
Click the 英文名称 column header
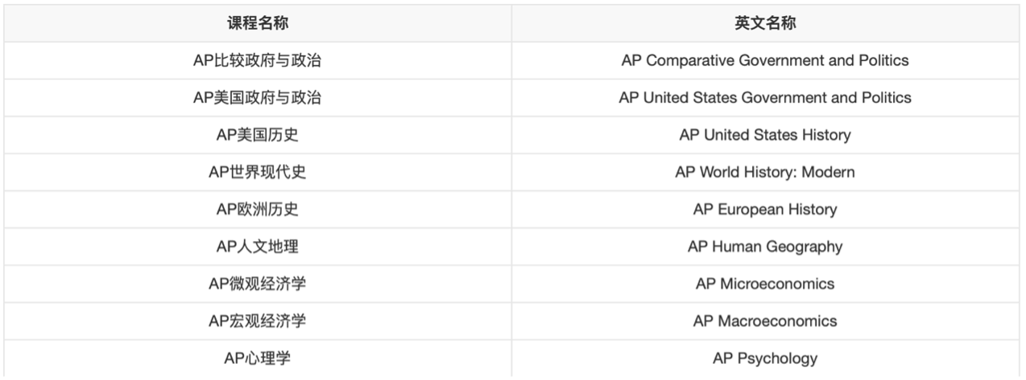[765, 23]
